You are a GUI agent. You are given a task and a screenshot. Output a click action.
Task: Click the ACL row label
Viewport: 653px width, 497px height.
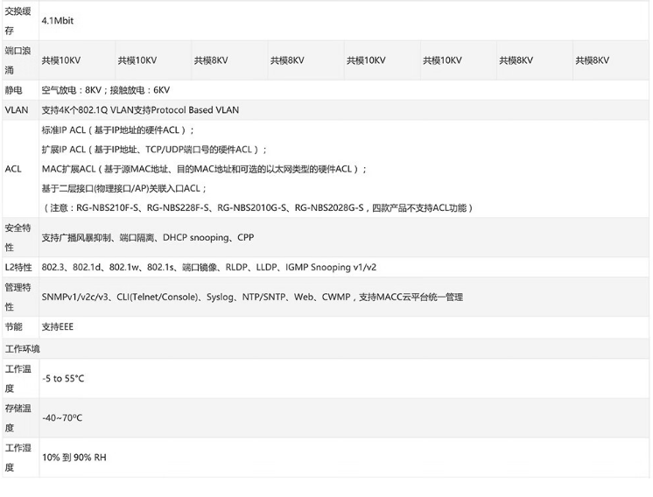(13, 169)
